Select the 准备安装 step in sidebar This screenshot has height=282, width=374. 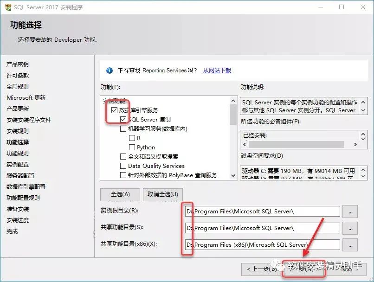(18, 209)
